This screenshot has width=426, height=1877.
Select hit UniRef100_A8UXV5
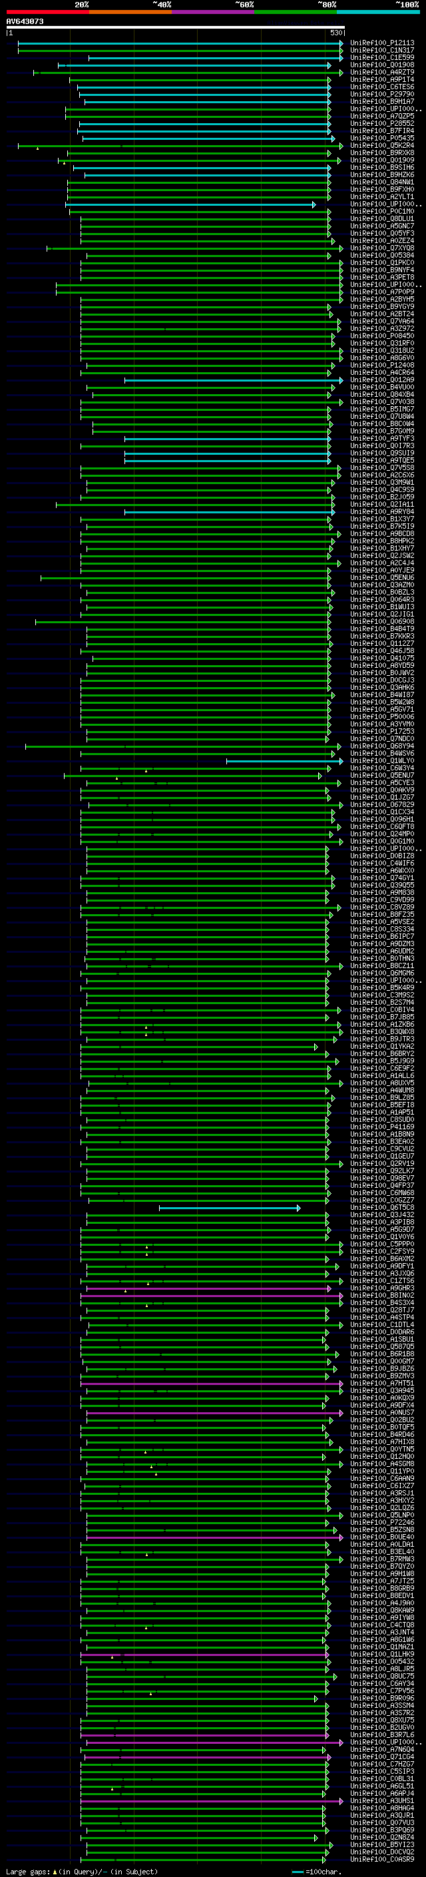382,1083
